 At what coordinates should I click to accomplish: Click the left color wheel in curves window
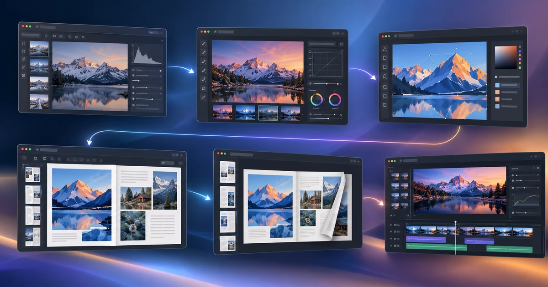(316, 99)
